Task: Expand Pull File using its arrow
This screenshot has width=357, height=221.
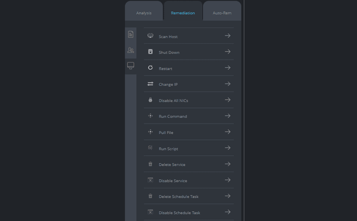Action: pos(228,132)
